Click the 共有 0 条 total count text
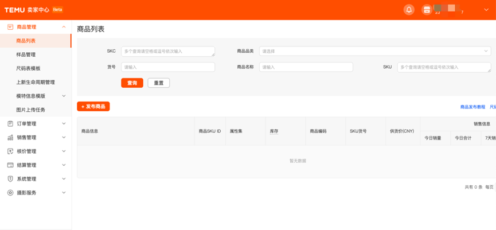496x230 pixels. coord(473,187)
